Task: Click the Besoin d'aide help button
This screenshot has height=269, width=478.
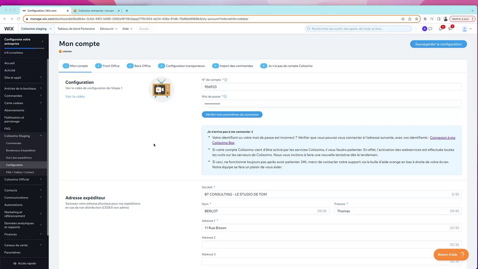Action: [451, 254]
